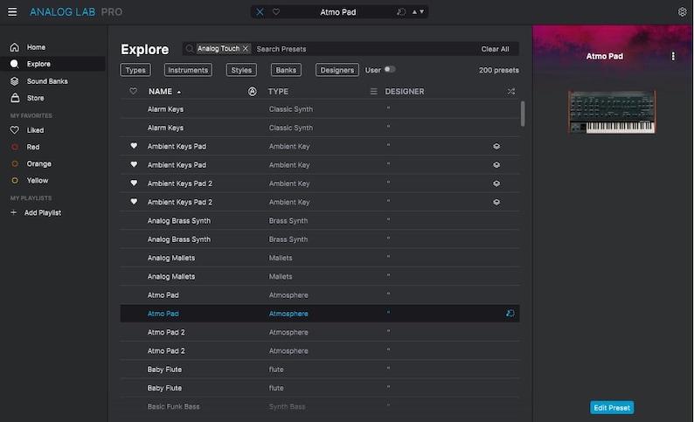Select the first Baby Flute preset

coord(320,370)
